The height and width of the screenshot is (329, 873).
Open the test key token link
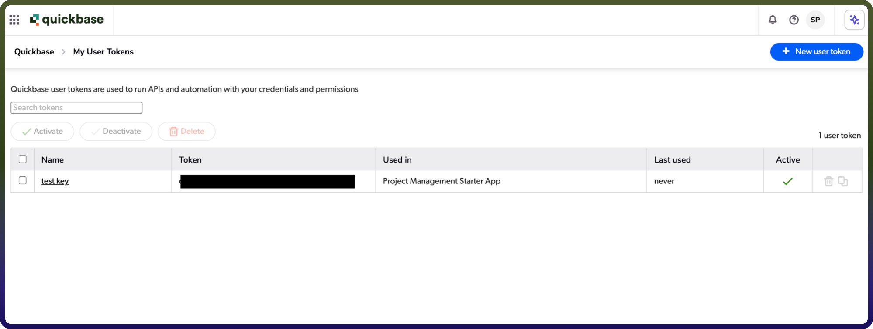point(55,181)
